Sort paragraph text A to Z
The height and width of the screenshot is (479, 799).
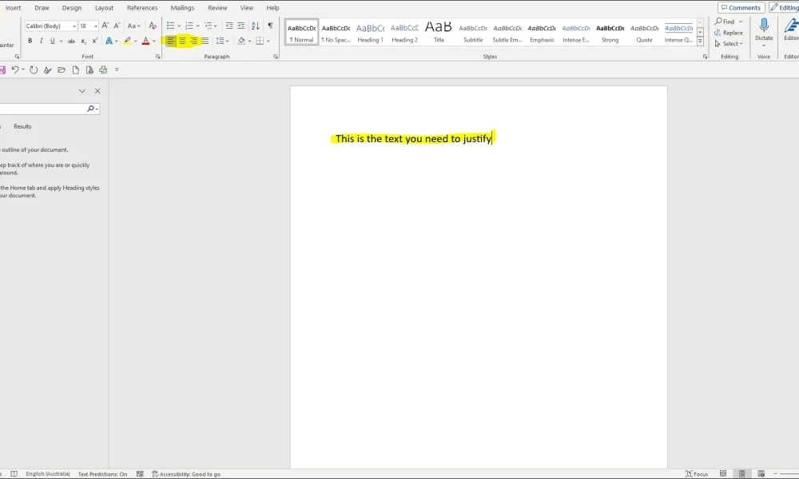[x=256, y=26]
